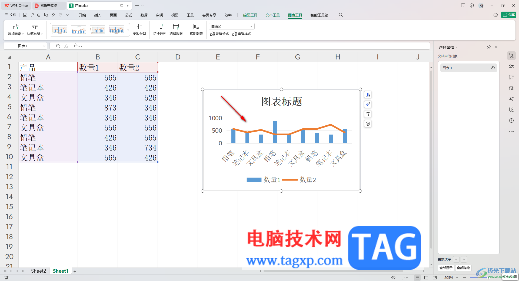The image size is (519, 281).
Task: Pin the 选择窗格 selection pane
Action: click(489, 47)
